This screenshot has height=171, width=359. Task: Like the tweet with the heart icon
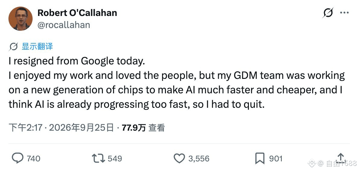click(x=179, y=158)
